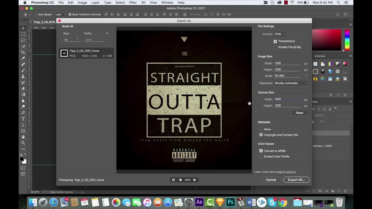Add a new scale size with plus icon
This screenshot has width=372, height=209.
point(107,33)
